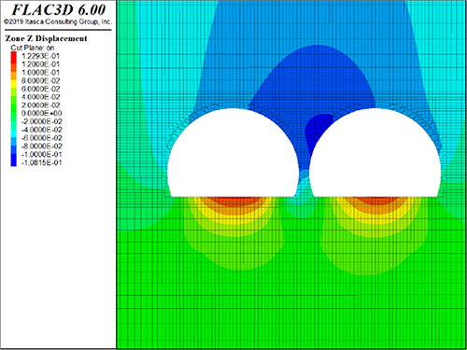The image size is (467, 350).
Task: Click legend value -6.0000E-02
Action: [x=42, y=138]
